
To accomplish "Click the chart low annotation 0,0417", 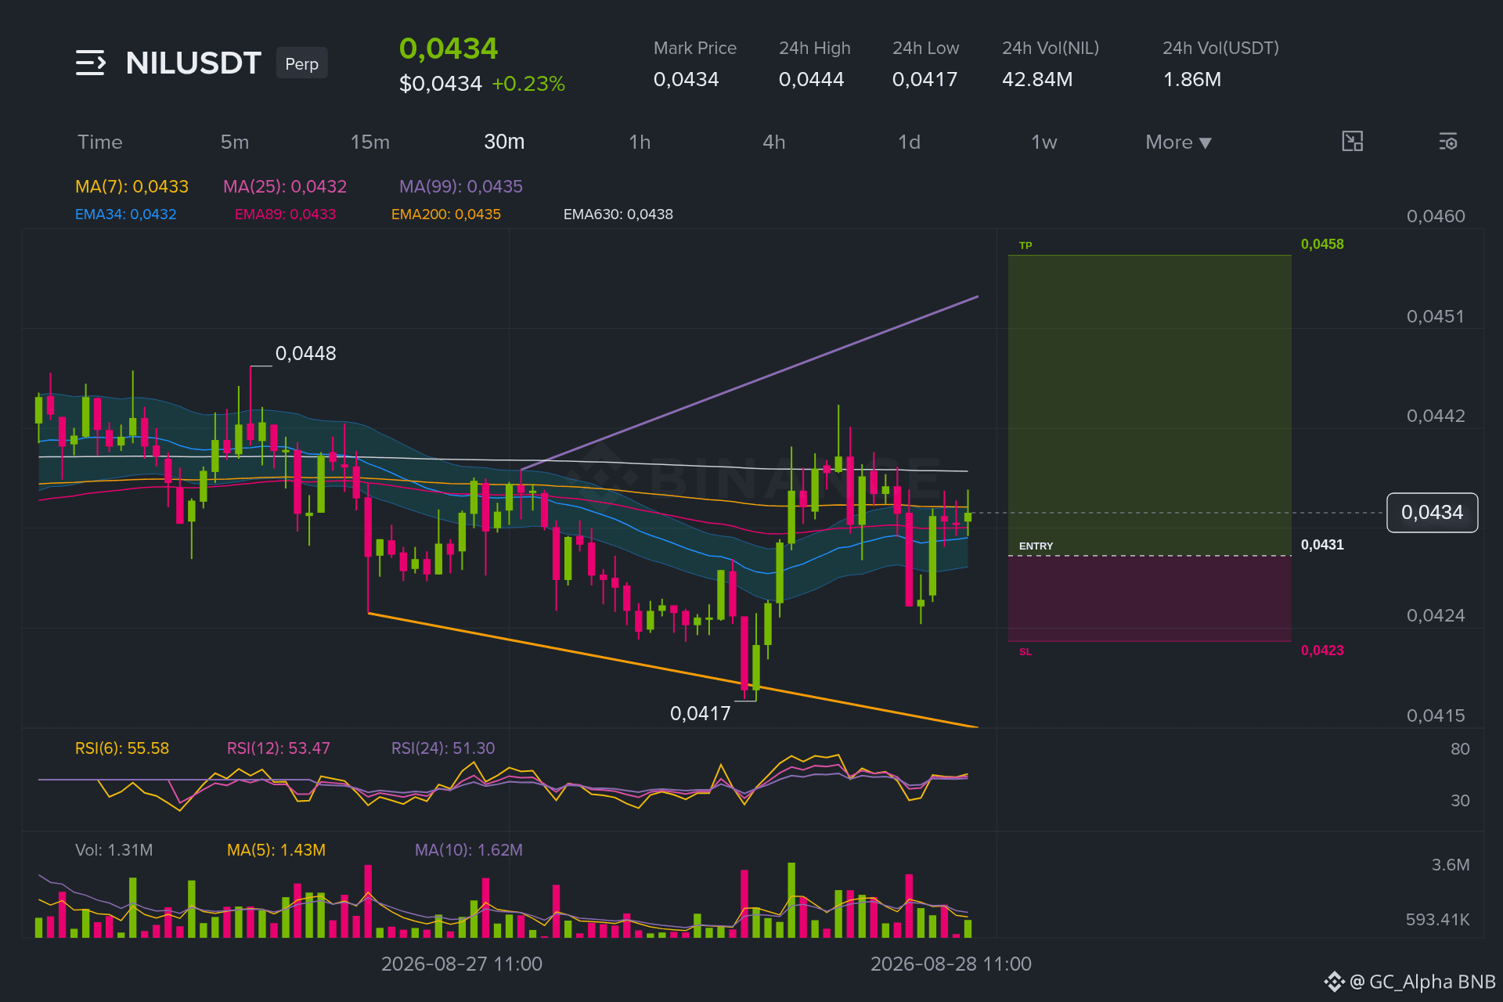I will 701,714.
